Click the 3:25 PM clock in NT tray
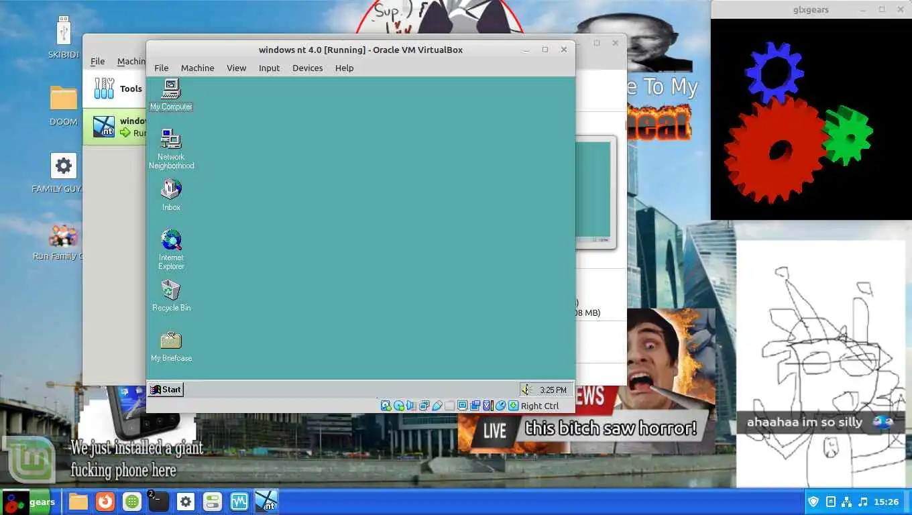912x515 pixels. pos(553,390)
